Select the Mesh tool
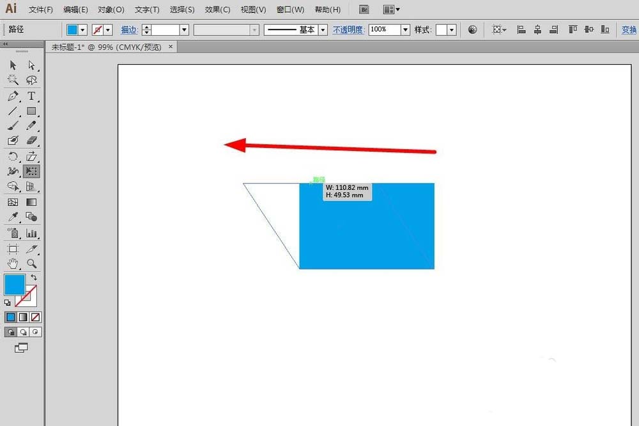The width and height of the screenshot is (639, 426). coord(13,202)
